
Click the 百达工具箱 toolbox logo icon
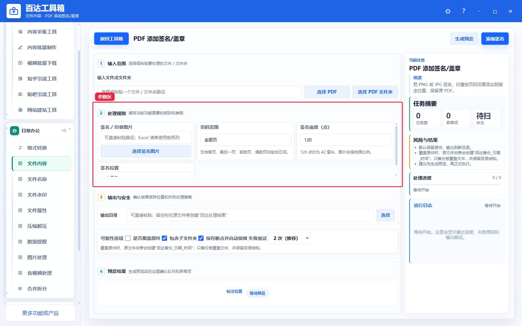click(x=14, y=11)
